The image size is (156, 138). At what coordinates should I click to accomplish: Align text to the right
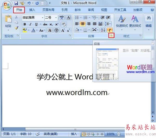tap(89, 24)
